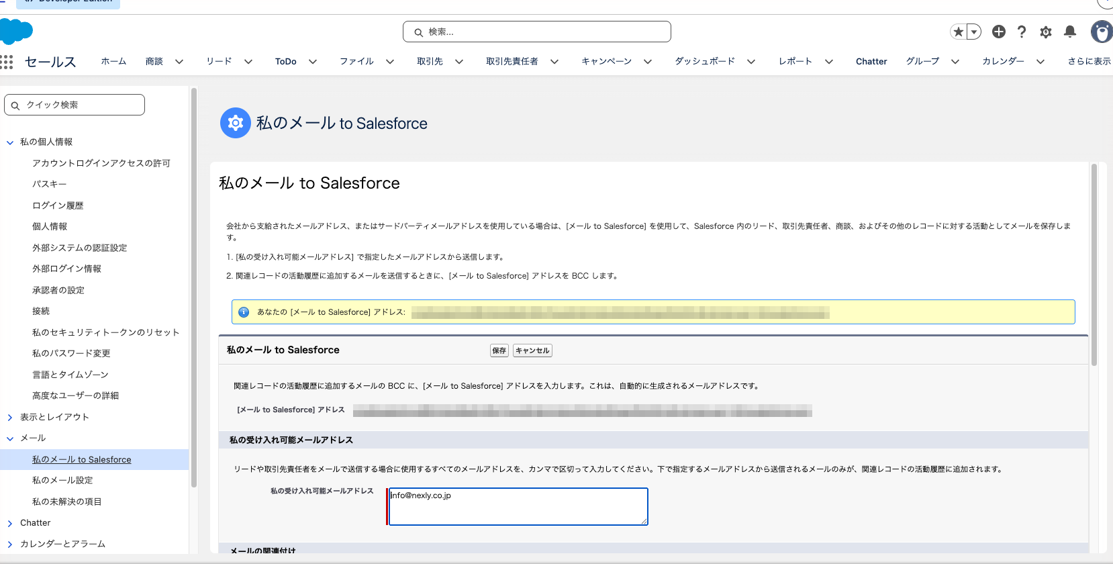Open 私のメール設定 in the sidebar
The height and width of the screenshot is (564, 1113).
[x=62, y=481]
